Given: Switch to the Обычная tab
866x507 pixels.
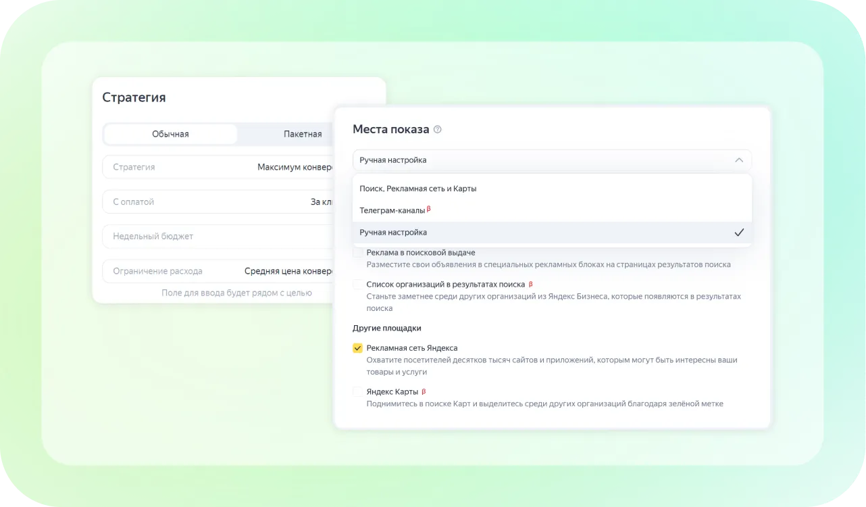Looking at the screenshot, I should (x=170, y=134).
